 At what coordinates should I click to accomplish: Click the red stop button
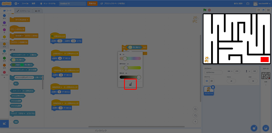click(209, 10)
